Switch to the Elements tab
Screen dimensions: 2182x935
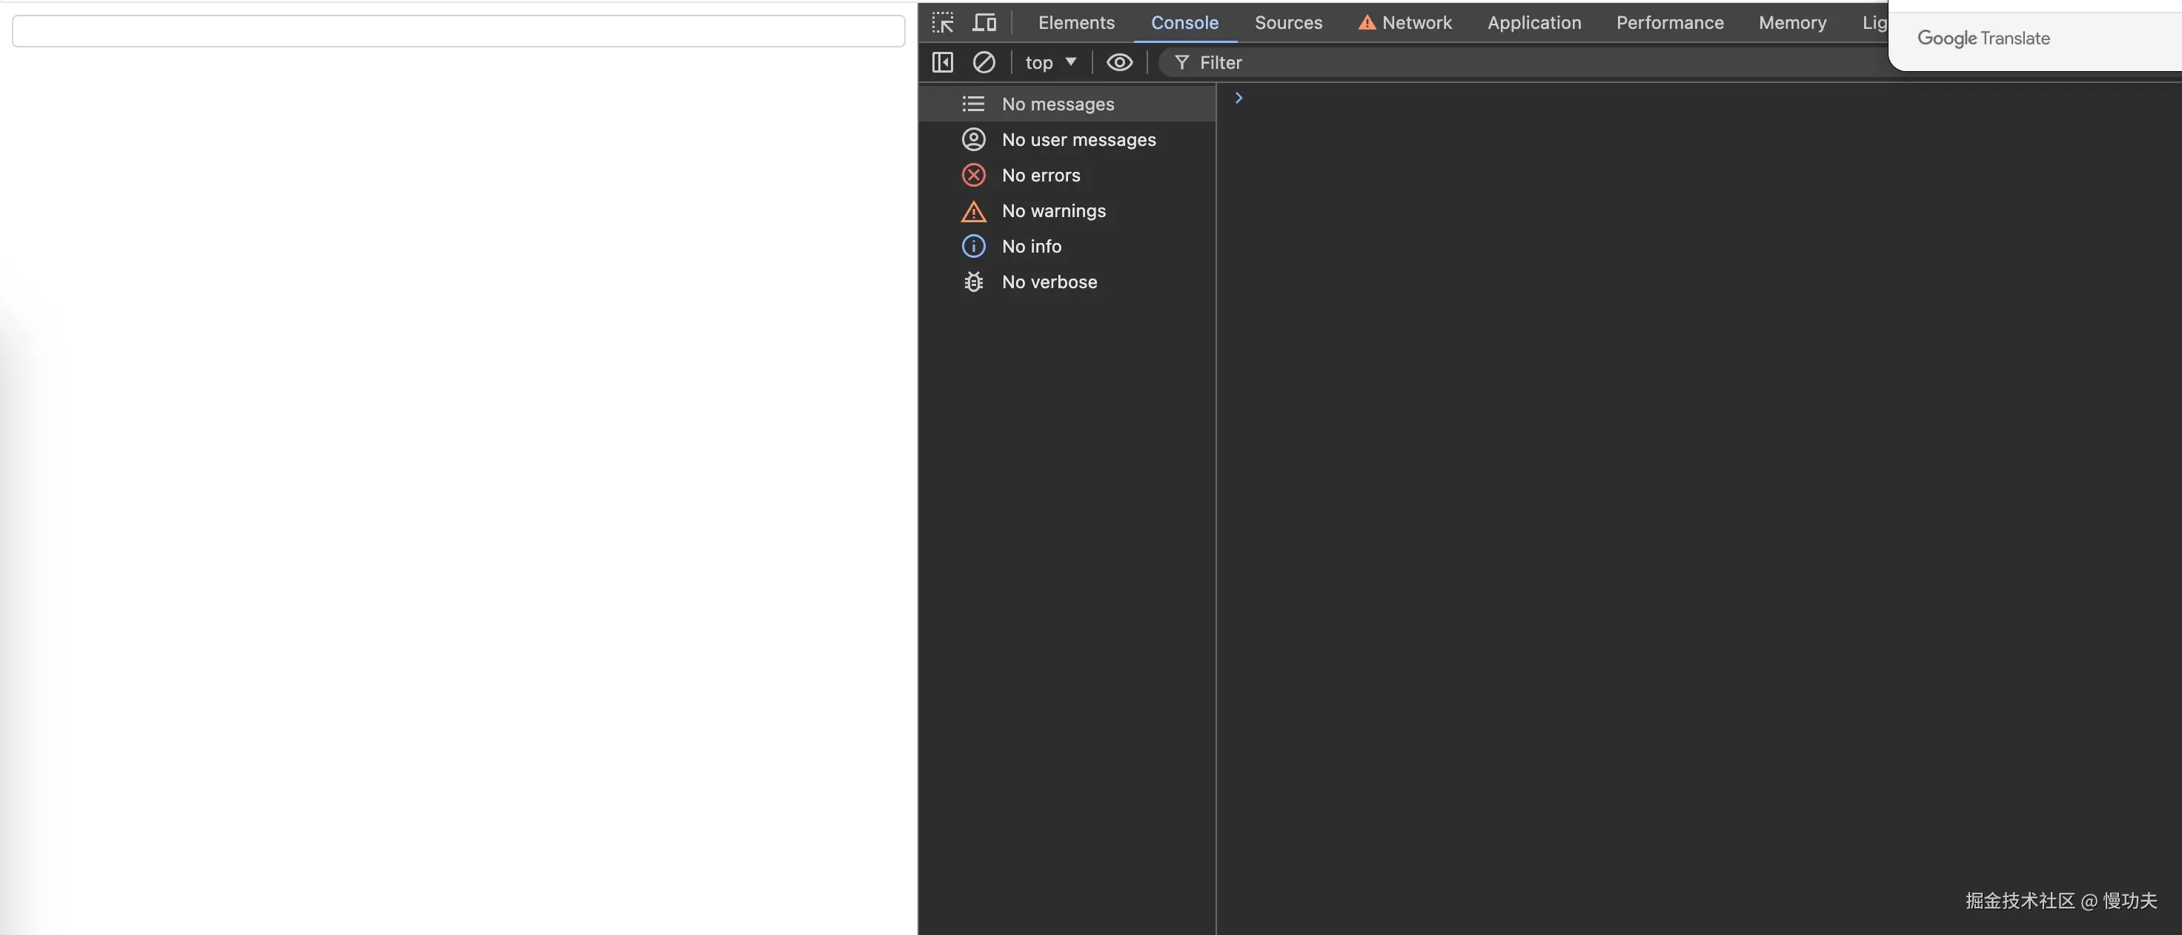point(1075,22)
